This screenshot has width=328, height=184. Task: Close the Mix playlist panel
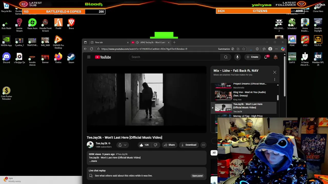click(x=274, y=72)
